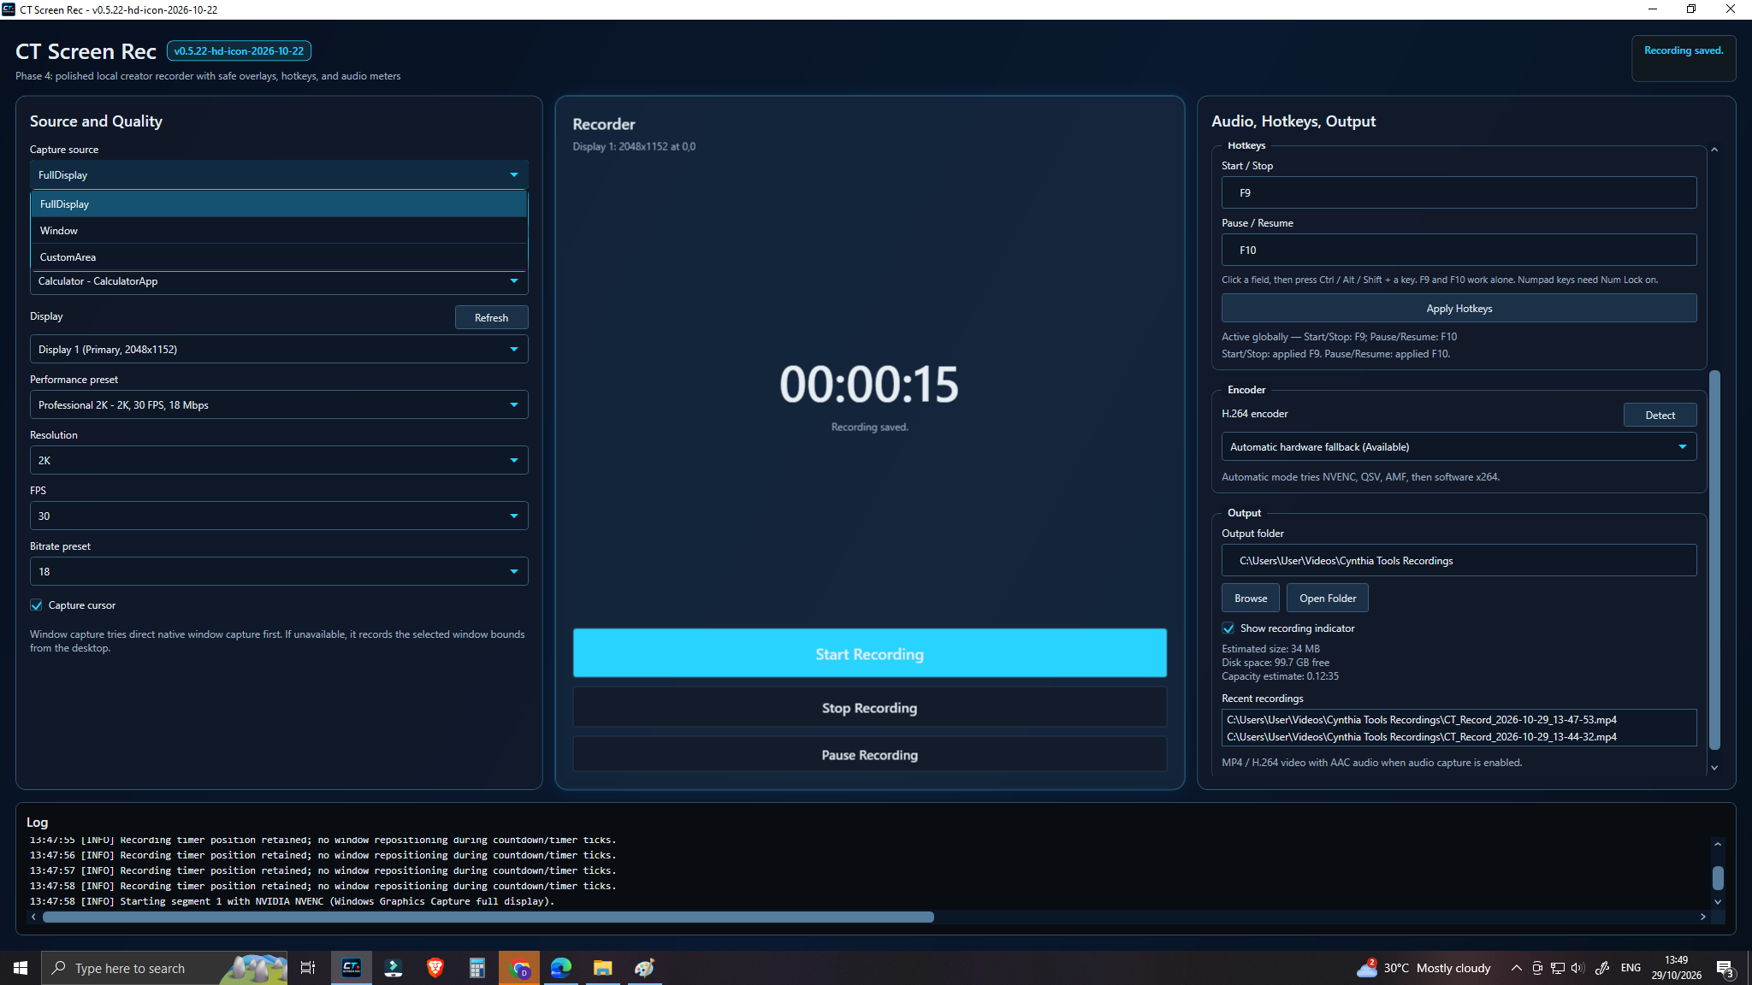This screenshot has width=1752, height=985.
Task: Open the H.264 encoder dropdown
Action: (x=1459, y=446)
